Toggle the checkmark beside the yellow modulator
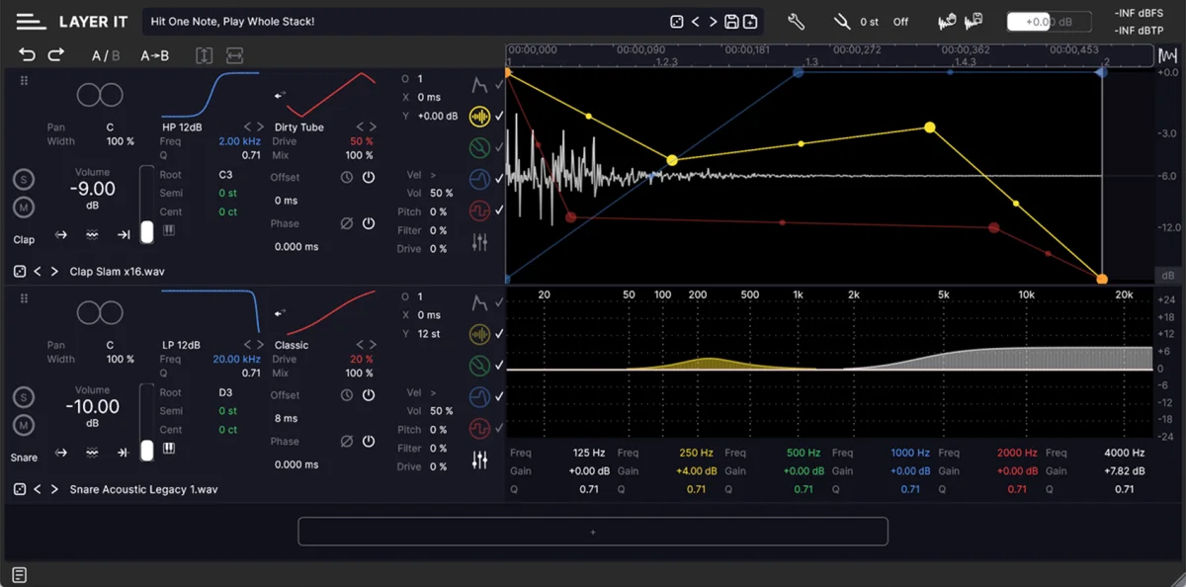The width and height of the screenshot is (1186, 587). tap(497, 117)
